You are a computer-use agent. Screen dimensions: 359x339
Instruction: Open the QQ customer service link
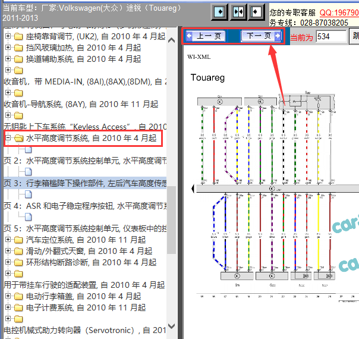339,12
